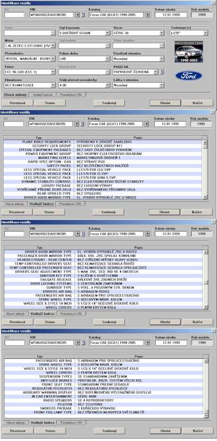The image size is (217, 441).
Task: Click the Focus 1998-2005 car thumbnail
Action: pyautogui.click(x=188, y=52)
